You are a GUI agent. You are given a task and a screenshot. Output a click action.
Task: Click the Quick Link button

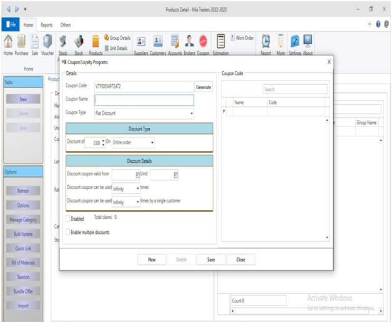click(23, 248)
